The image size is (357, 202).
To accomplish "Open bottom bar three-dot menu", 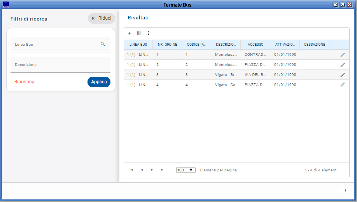I will point(345,190).
